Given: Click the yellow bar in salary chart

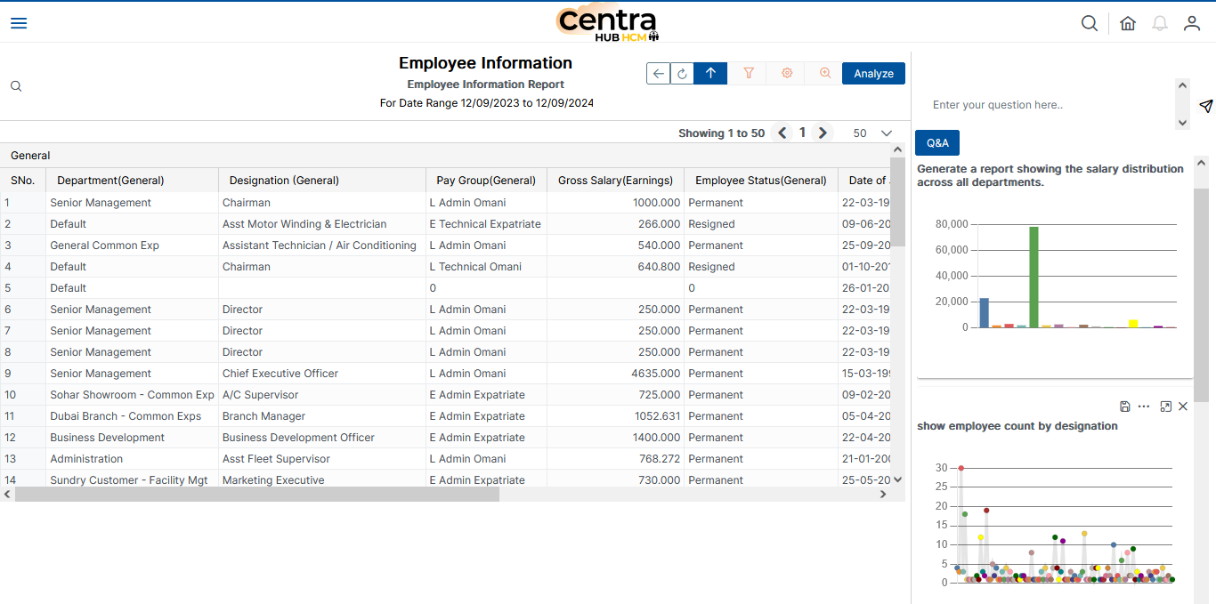Looking at the screenshot, I should (x=1132, y=324).
